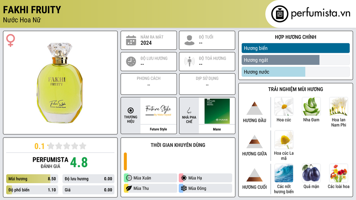356x200 pixels.
Task: Click the sillage icon for Độ Toả Hương
Action: coord(189,61)
